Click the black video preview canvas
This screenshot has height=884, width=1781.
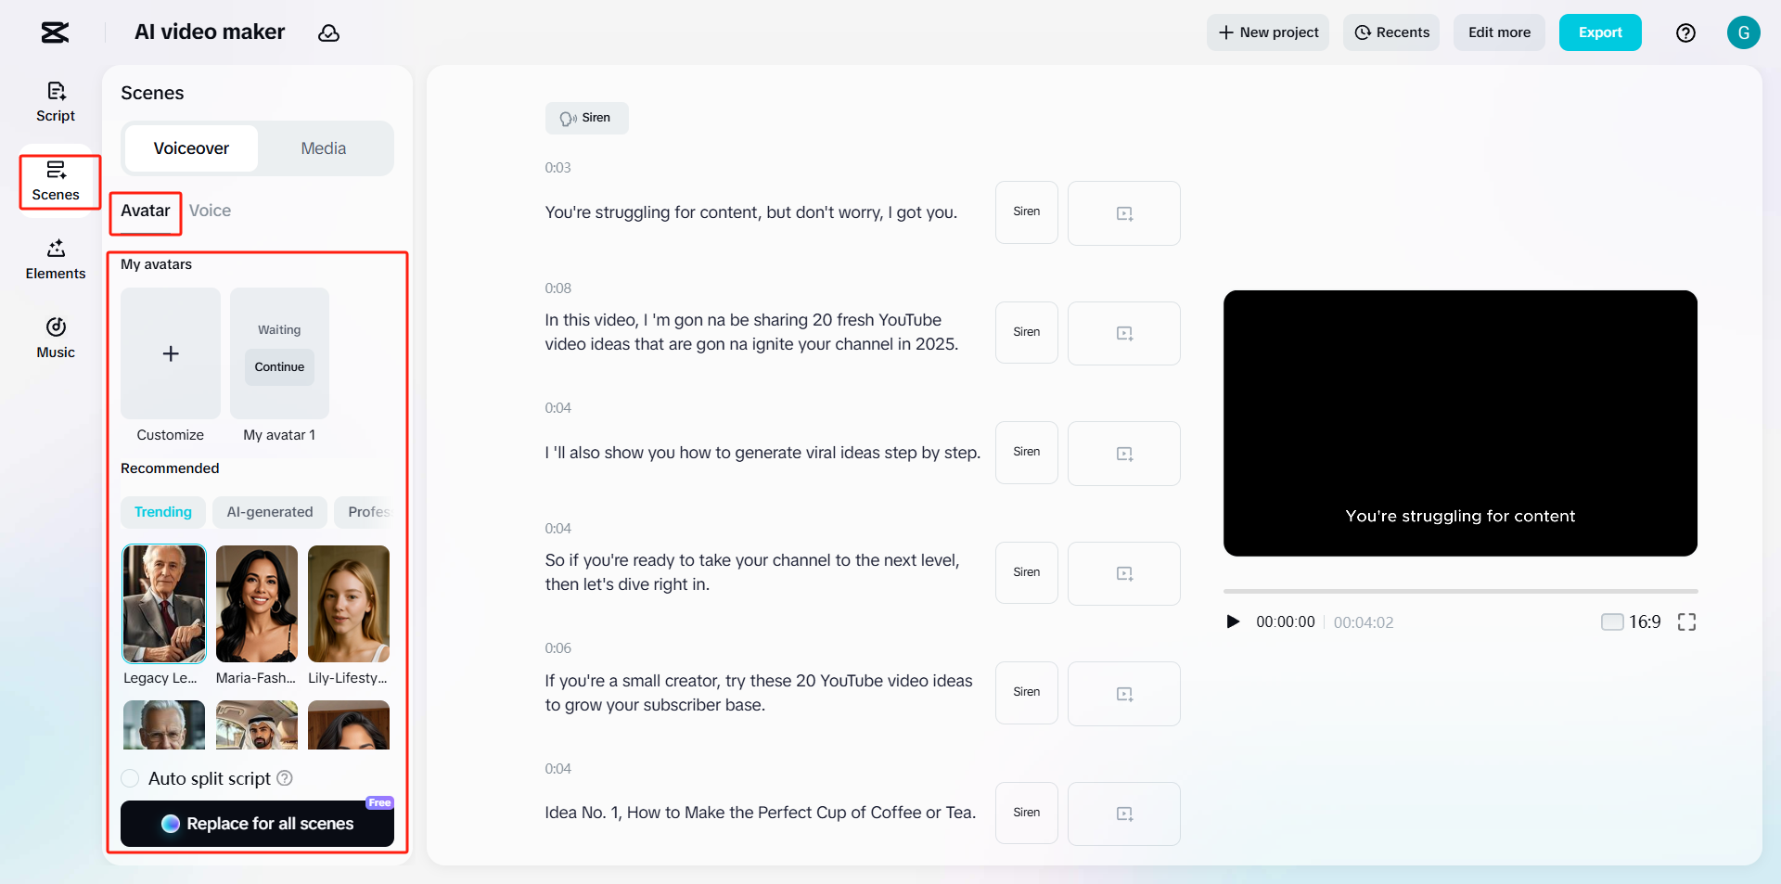point(1460,423)
